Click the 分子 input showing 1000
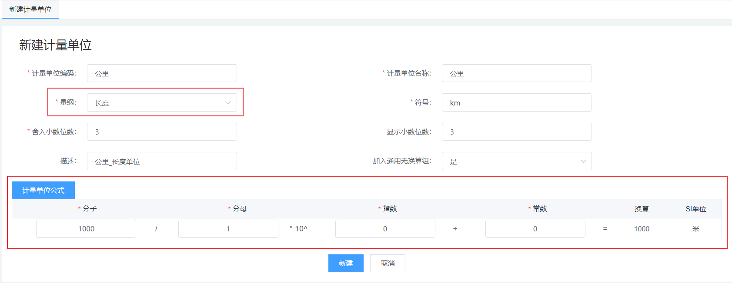 [x=86, y=229]
